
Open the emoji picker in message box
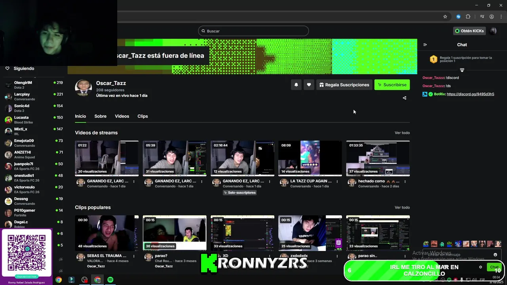click(495, 255)
